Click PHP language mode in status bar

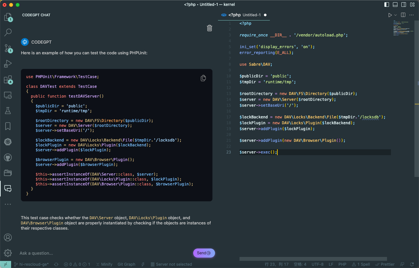(342, 264)
